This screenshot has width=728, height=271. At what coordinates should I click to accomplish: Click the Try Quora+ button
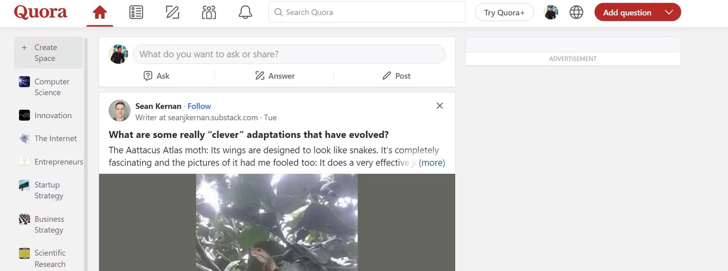504,13
